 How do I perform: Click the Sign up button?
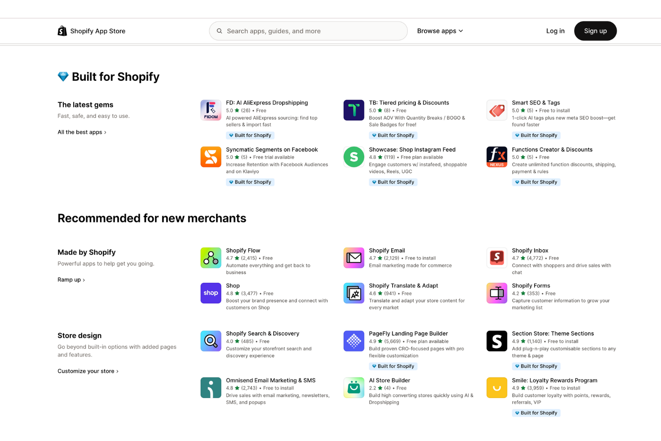(595, 31)
